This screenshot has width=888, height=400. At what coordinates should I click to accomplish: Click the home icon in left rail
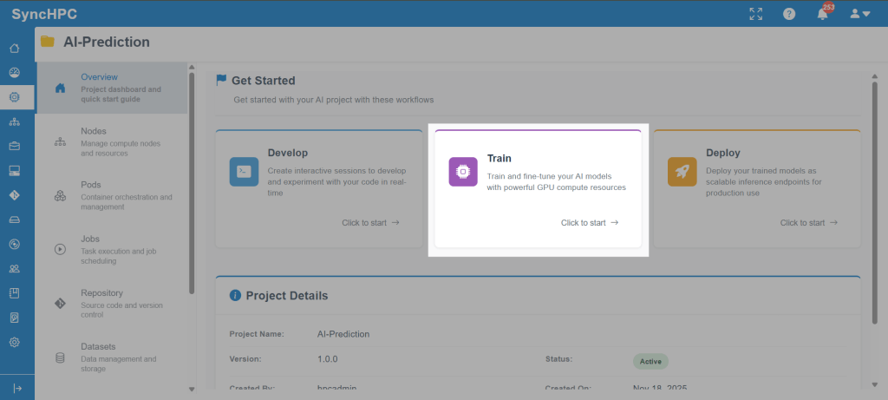coord(15,48)
